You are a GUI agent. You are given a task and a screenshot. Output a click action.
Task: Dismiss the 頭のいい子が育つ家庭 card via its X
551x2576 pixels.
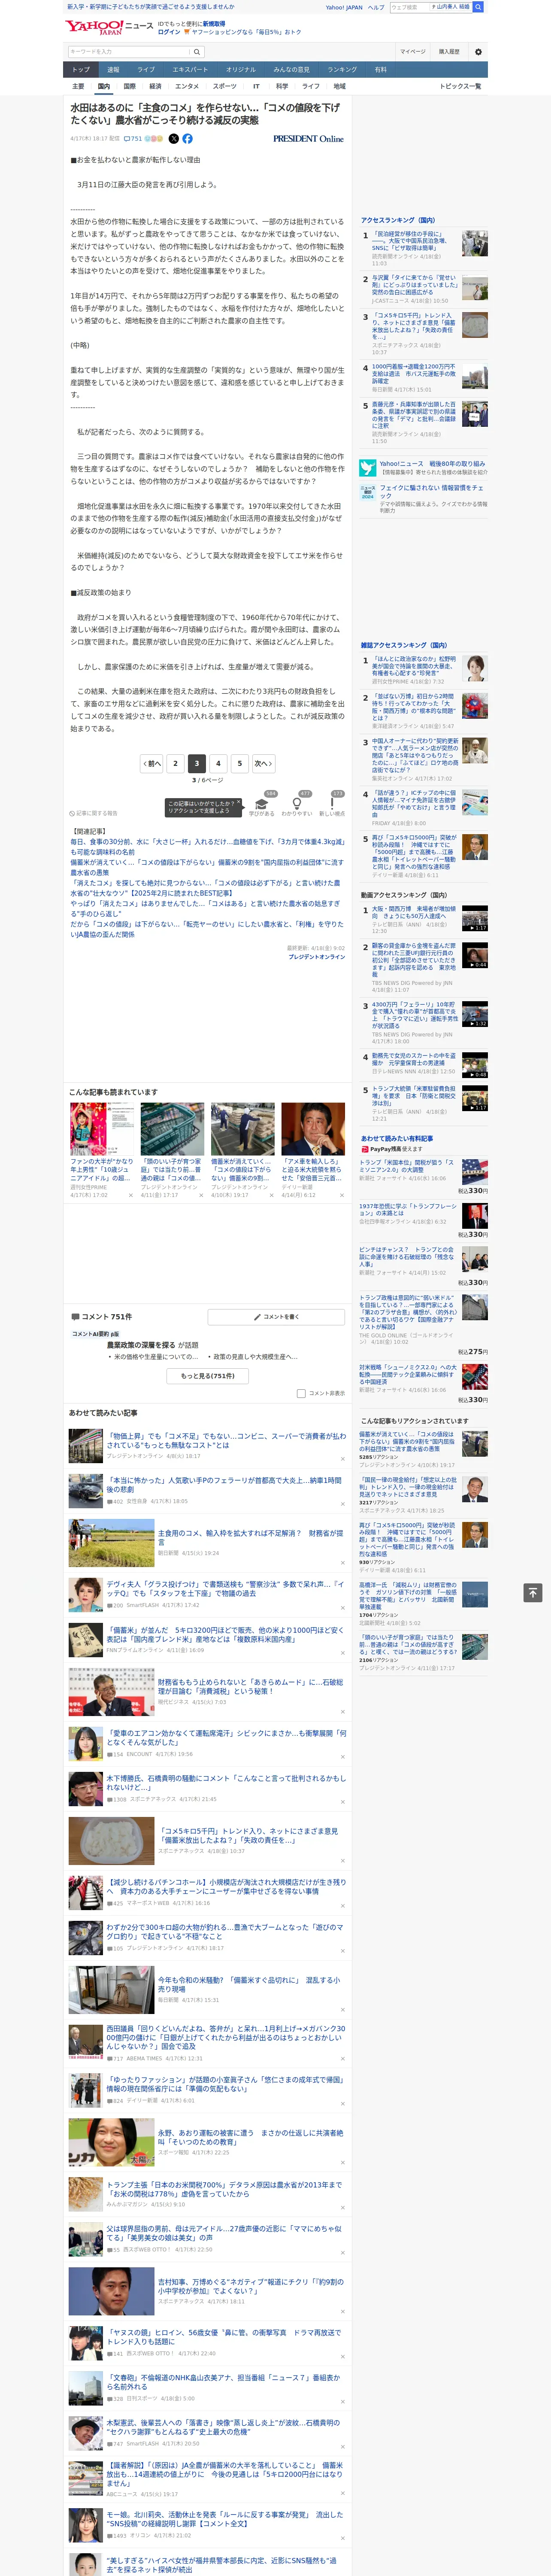click(200, 1195)
